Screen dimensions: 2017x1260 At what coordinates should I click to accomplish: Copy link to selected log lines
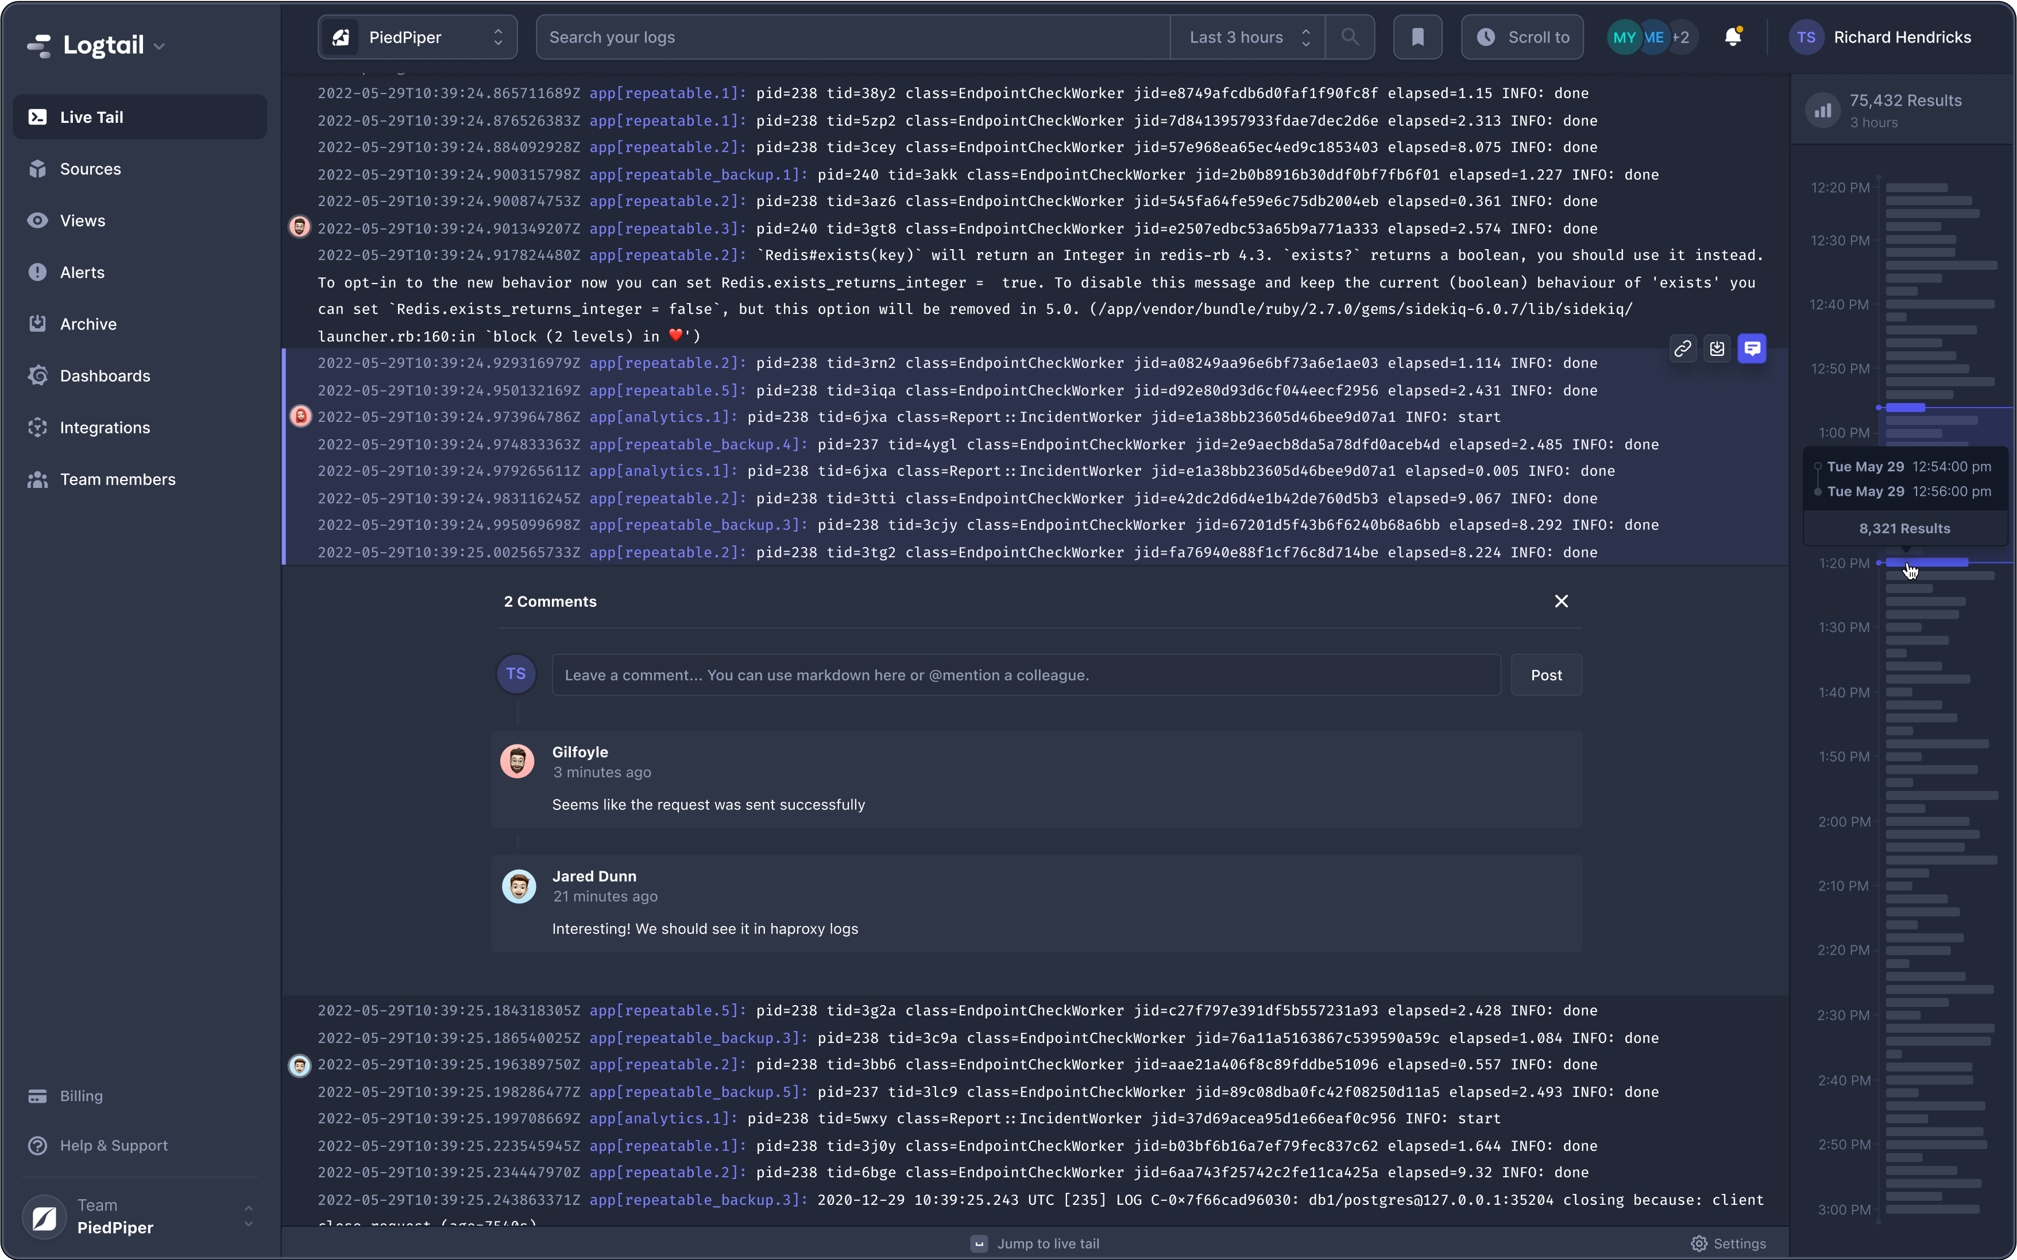1682,349
